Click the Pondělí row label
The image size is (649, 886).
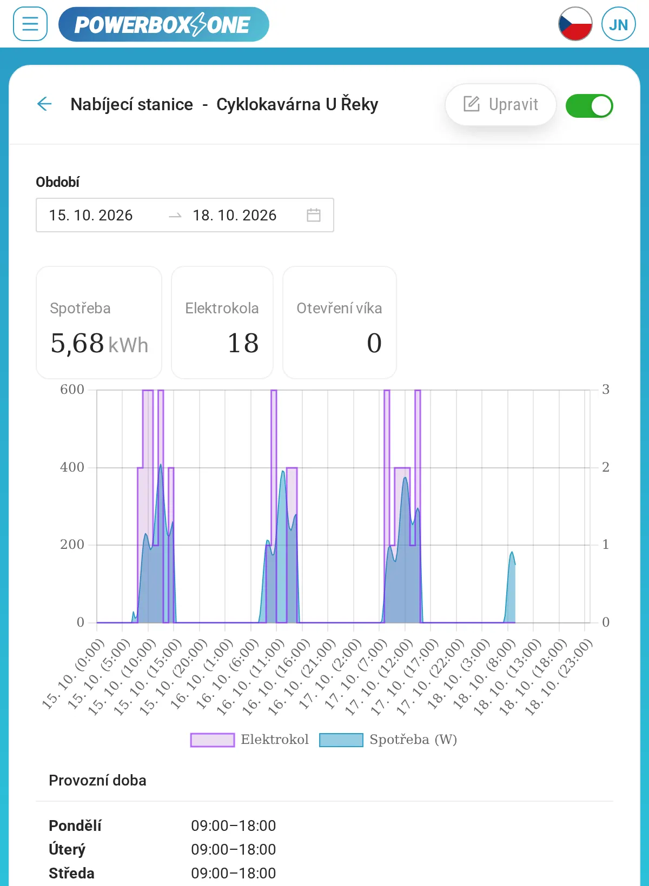click(75, 825)
